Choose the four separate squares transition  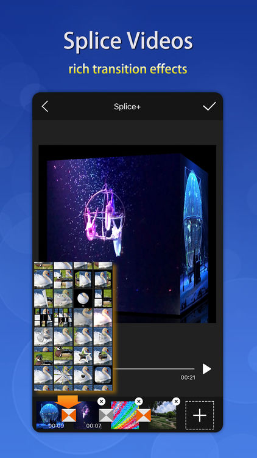pyautogui.click(x=103, y=298)
